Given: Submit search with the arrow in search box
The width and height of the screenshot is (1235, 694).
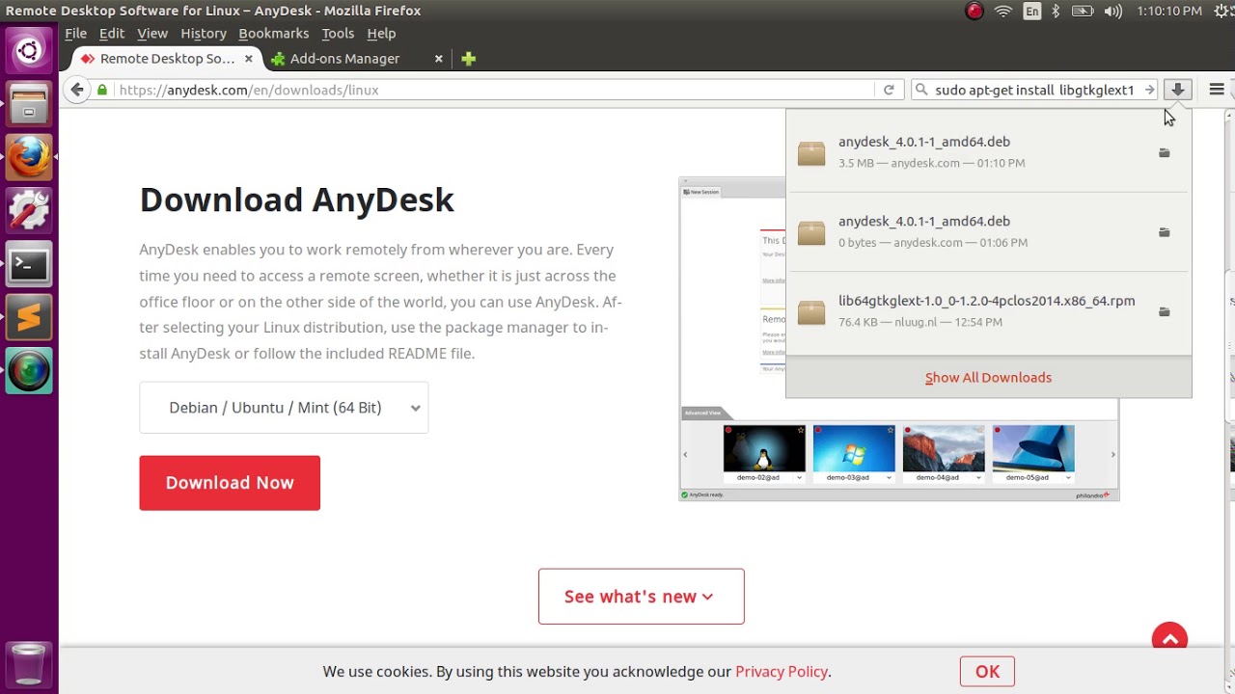Looking at the screenshot, I should (1149, 90).
